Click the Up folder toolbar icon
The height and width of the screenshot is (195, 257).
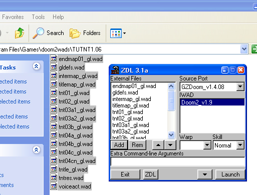click(x=20, y=33)
